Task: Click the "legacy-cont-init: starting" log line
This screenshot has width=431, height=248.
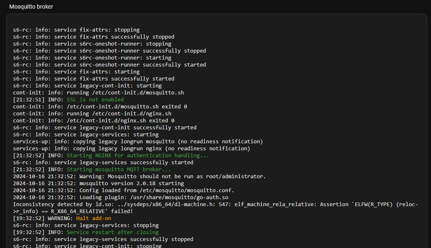Action: 87,86
